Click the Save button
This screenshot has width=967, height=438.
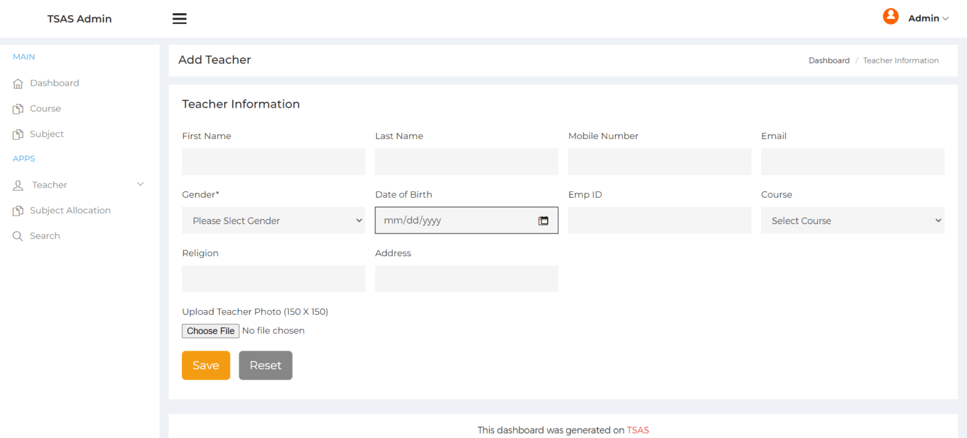tap(205, 365)
